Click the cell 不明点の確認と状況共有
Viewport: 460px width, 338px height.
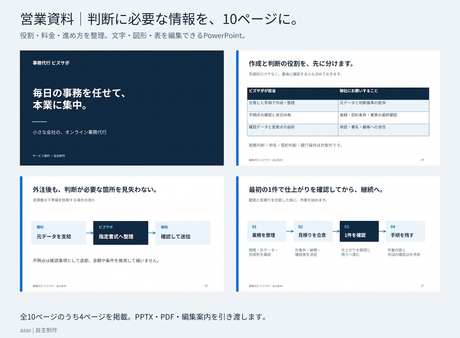(293, 117)
